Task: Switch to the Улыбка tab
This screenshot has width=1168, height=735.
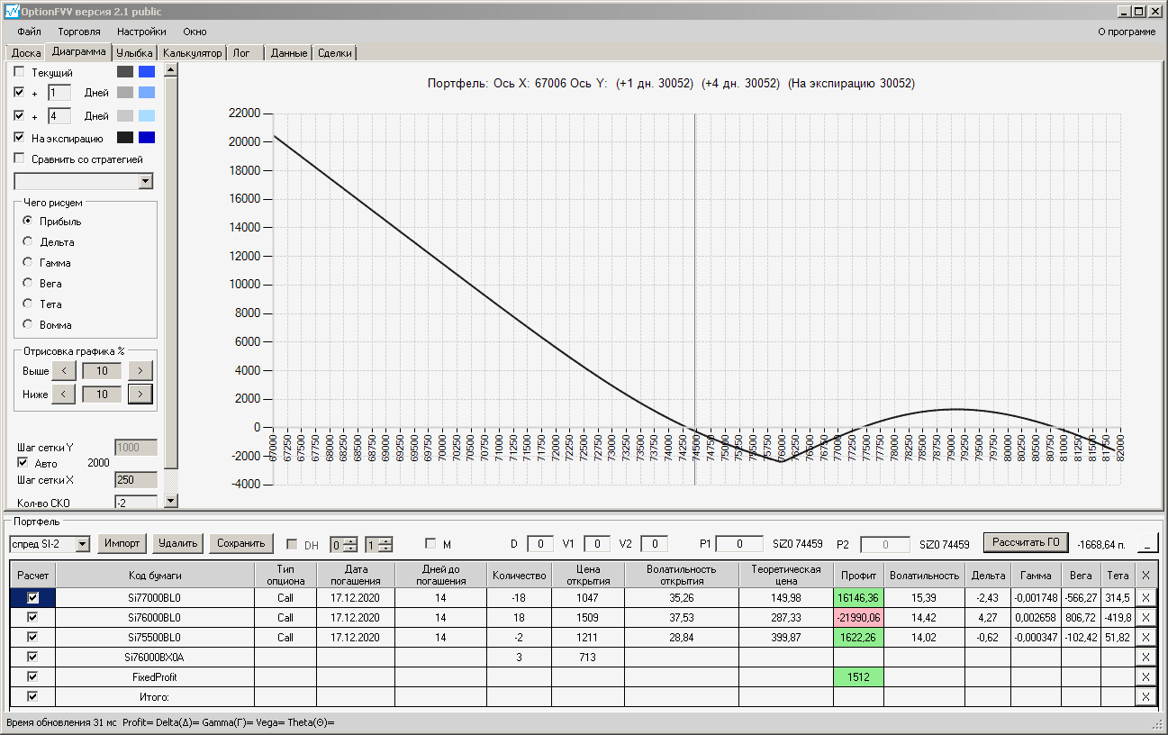Action: tap(135, 53)
